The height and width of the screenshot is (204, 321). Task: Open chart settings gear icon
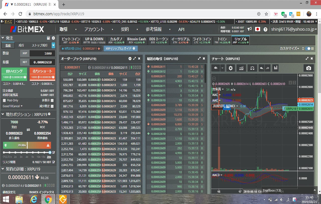click(x=231, y=68)
